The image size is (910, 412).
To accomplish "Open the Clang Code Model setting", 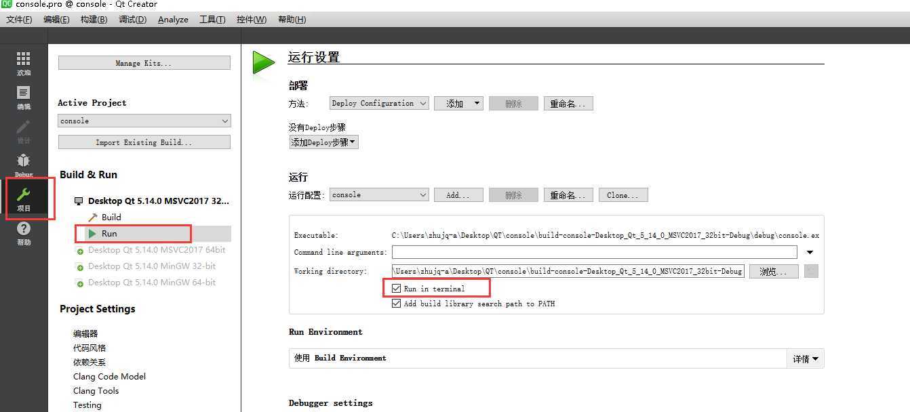I will coord(109,376).
